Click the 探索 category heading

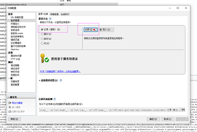pyautogui.click(x=10, y=14)
